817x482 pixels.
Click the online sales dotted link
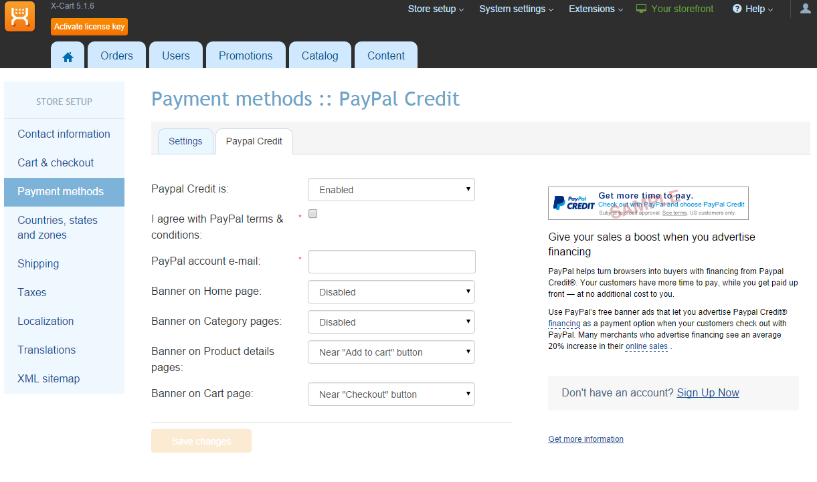click(646, 346)
